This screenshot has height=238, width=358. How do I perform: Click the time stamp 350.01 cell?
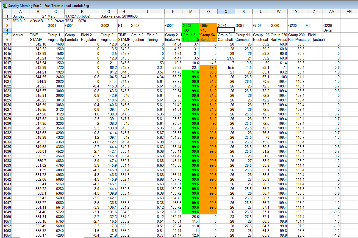(x=38, y=151)
